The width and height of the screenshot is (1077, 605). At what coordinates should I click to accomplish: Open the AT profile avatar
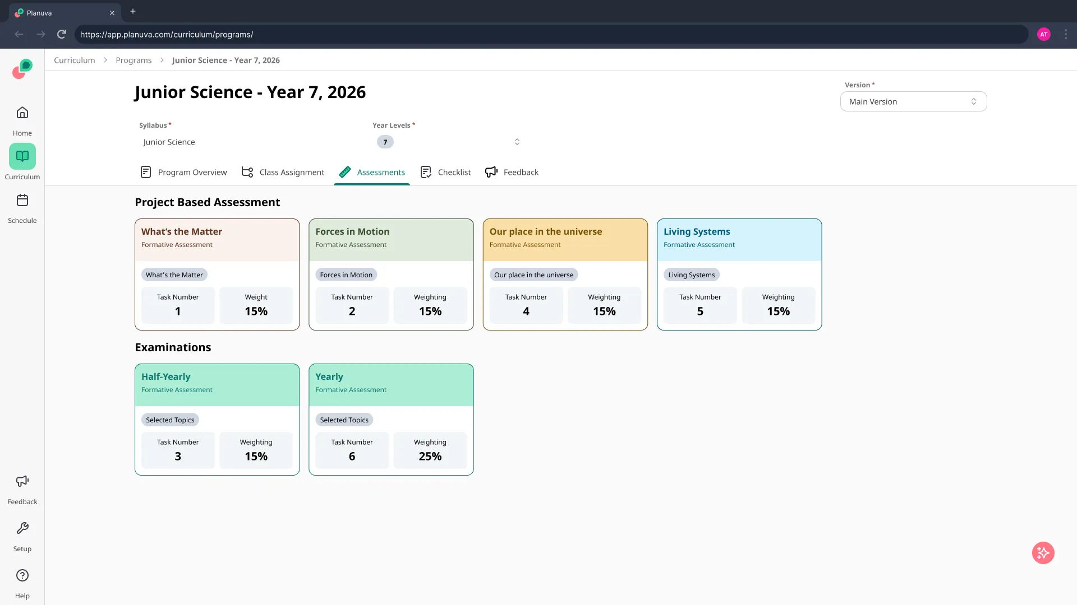click(x=1043, y=35)
